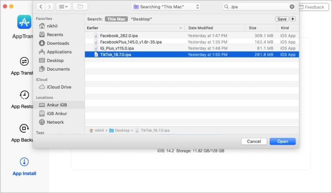Sort by the Earlier name column header
The width and height of the screenshot is (332, 193).
pos(134,28)
